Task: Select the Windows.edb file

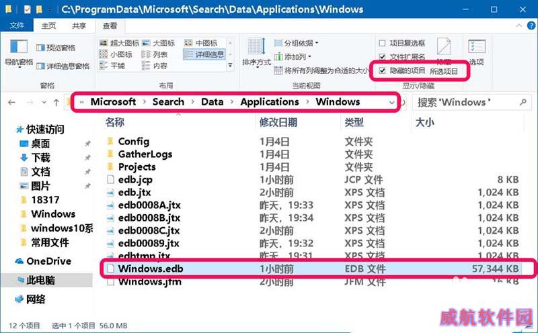Action: [x=151, y=269]
